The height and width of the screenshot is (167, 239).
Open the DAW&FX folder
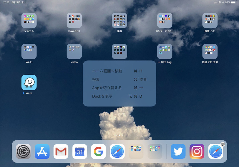[x=74, y=20]
